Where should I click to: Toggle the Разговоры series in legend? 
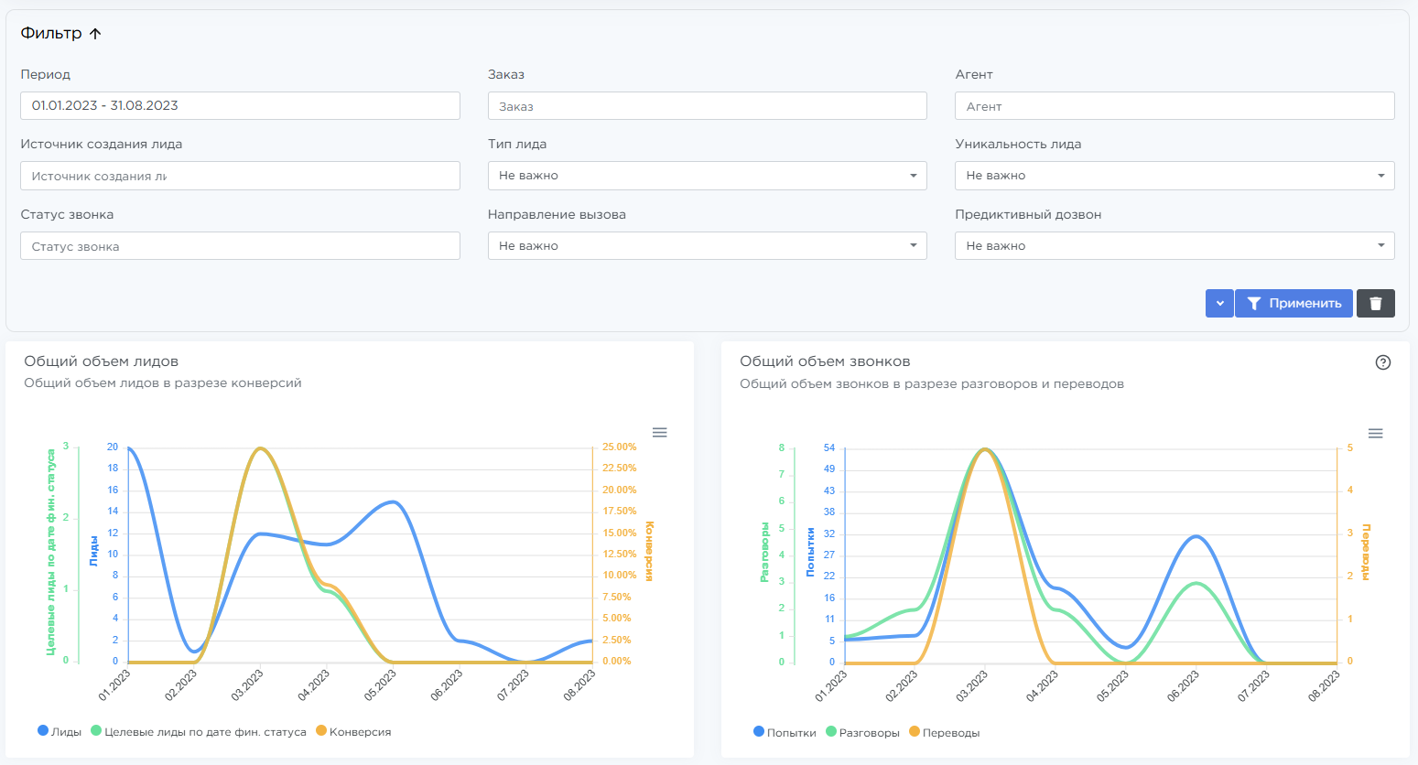point(862,733)
